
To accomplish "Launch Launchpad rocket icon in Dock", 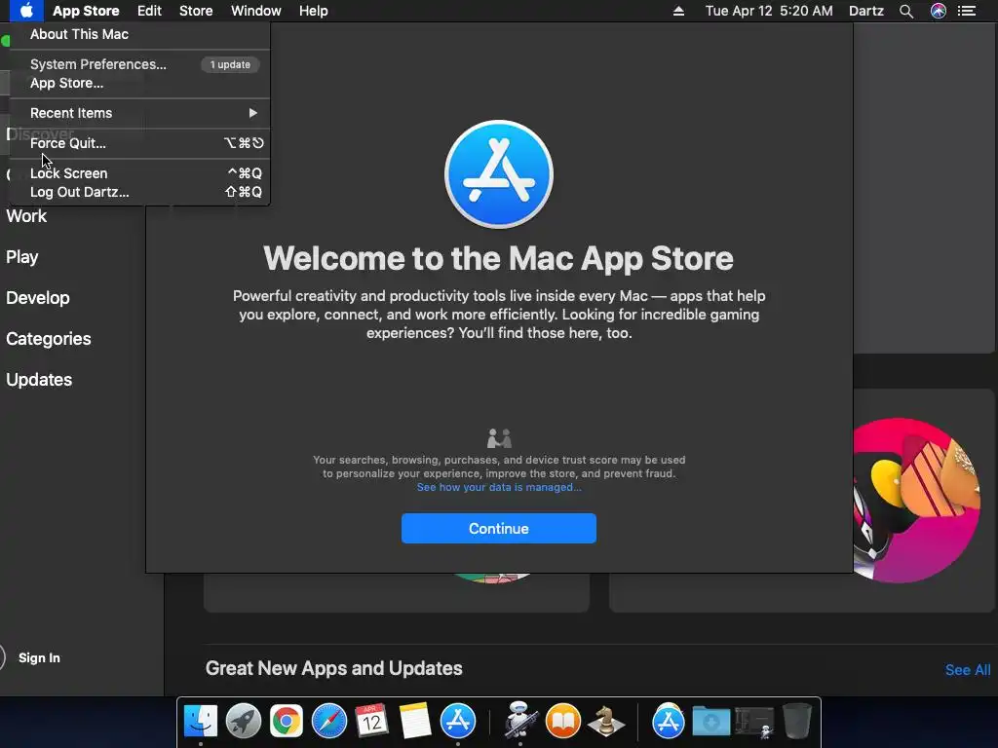I will point(244,722).
